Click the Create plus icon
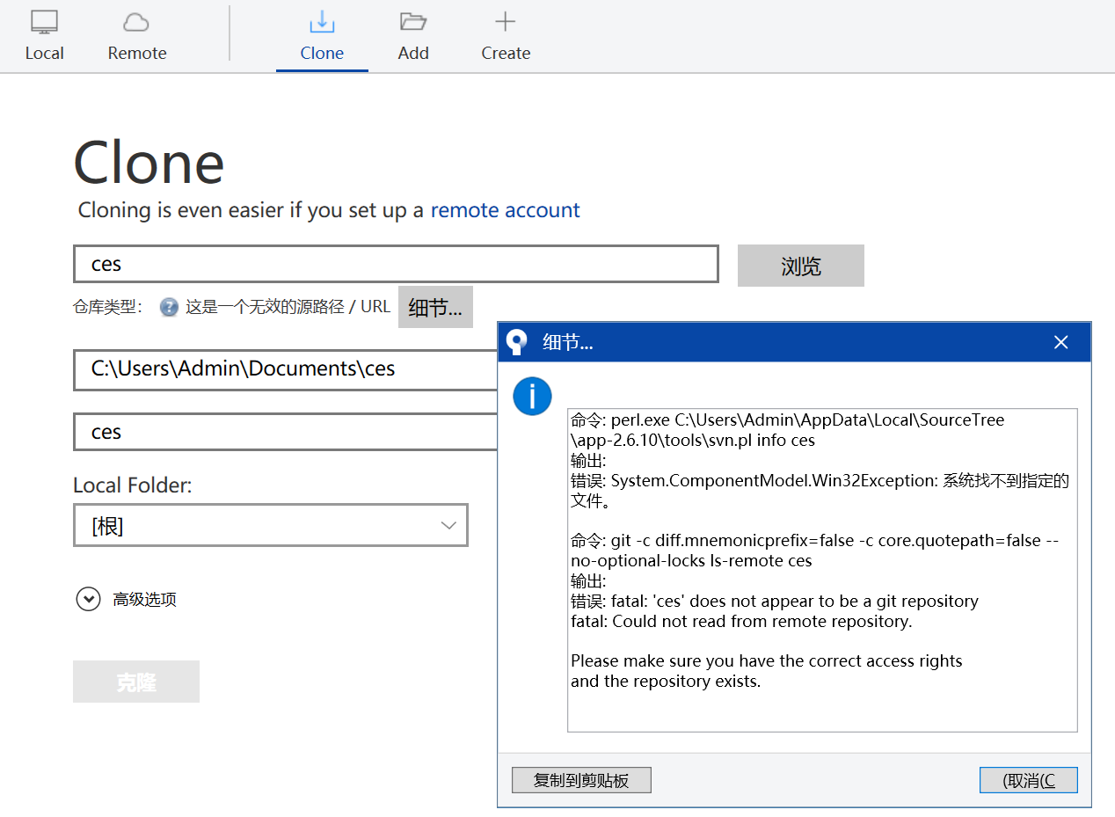 click(x=505, y=22)
